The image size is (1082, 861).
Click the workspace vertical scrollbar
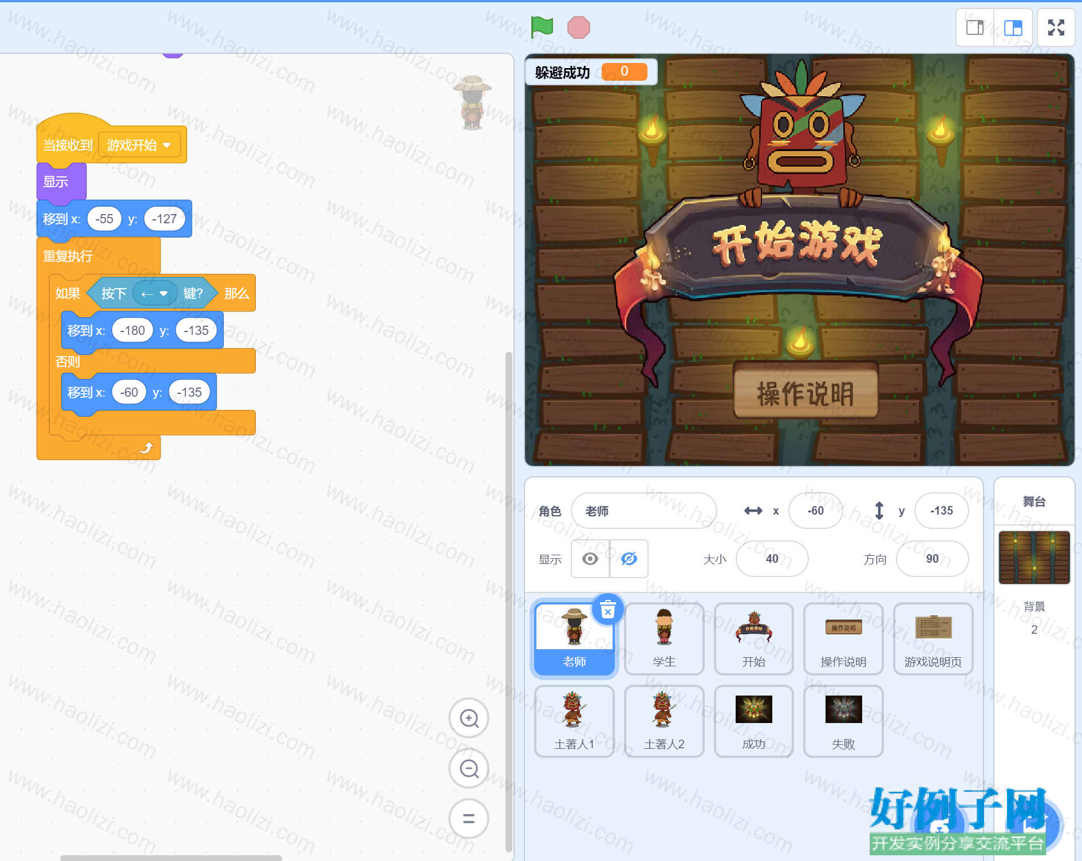click(x=508, y=601)
